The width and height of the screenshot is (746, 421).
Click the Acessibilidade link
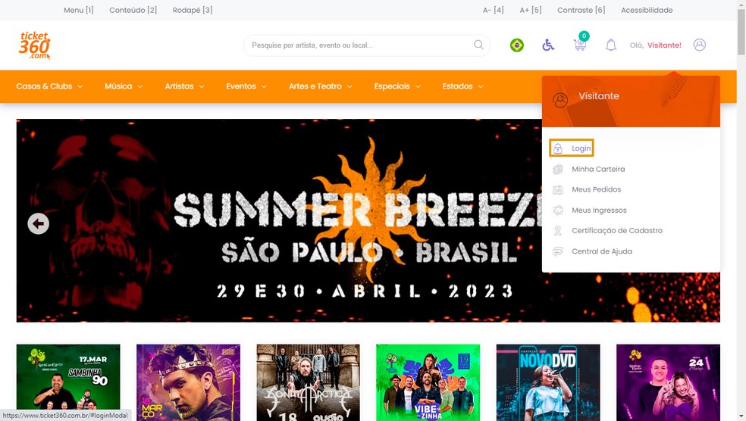(647, 10)
